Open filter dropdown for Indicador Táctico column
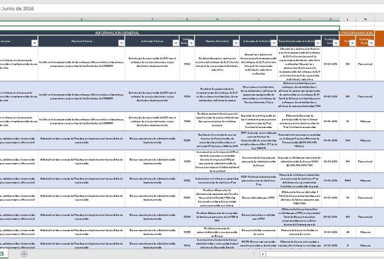Screen dimensions: 384x259 tap(175, 43)
